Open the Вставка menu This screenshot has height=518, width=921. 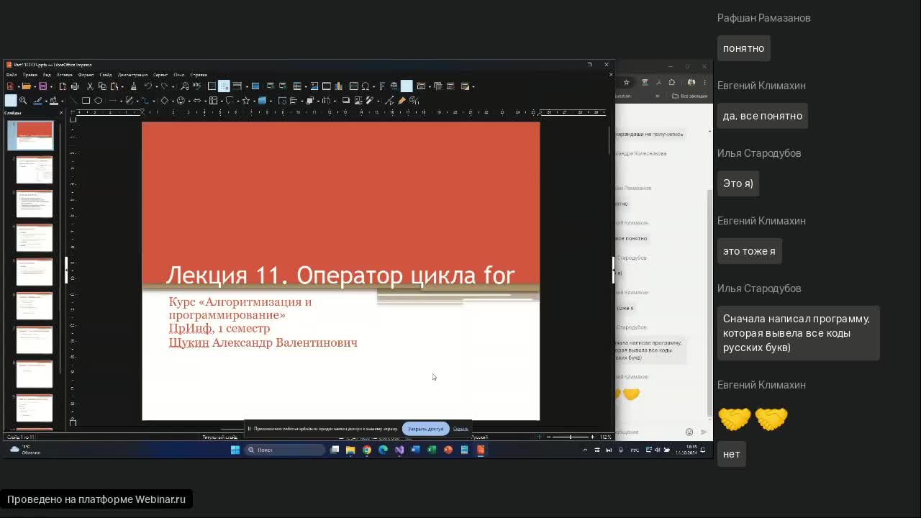click(65, 75)
